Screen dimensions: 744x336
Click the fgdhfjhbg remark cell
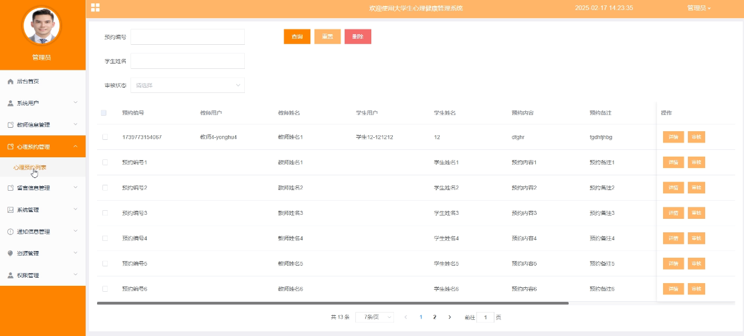pyautogui.click(x=601, y=137)
